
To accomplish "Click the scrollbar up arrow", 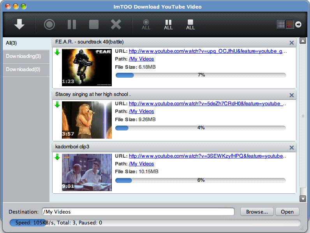I will point(303,41).
